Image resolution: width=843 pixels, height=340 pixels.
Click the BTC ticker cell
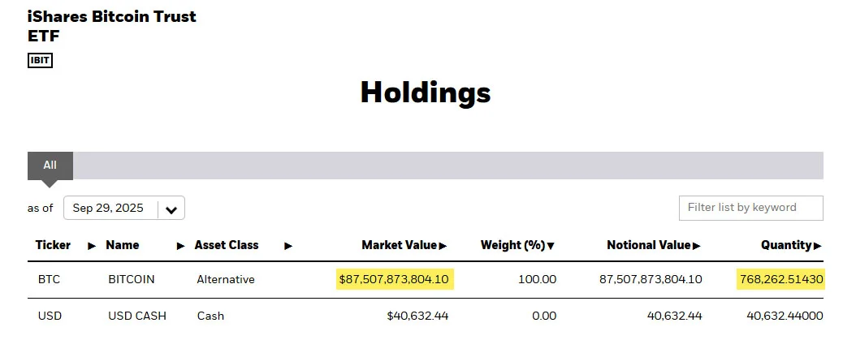(49, 279)
